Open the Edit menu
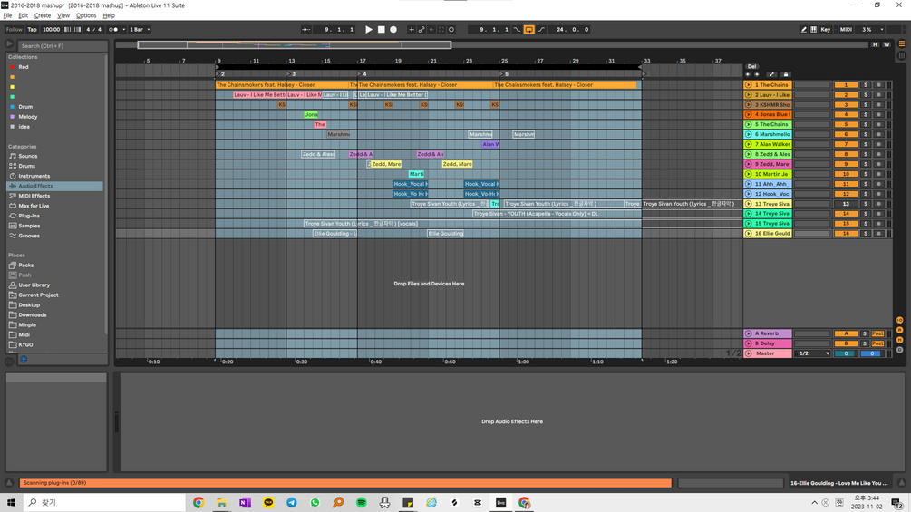The image size is (911, 512). click(24, 15)
